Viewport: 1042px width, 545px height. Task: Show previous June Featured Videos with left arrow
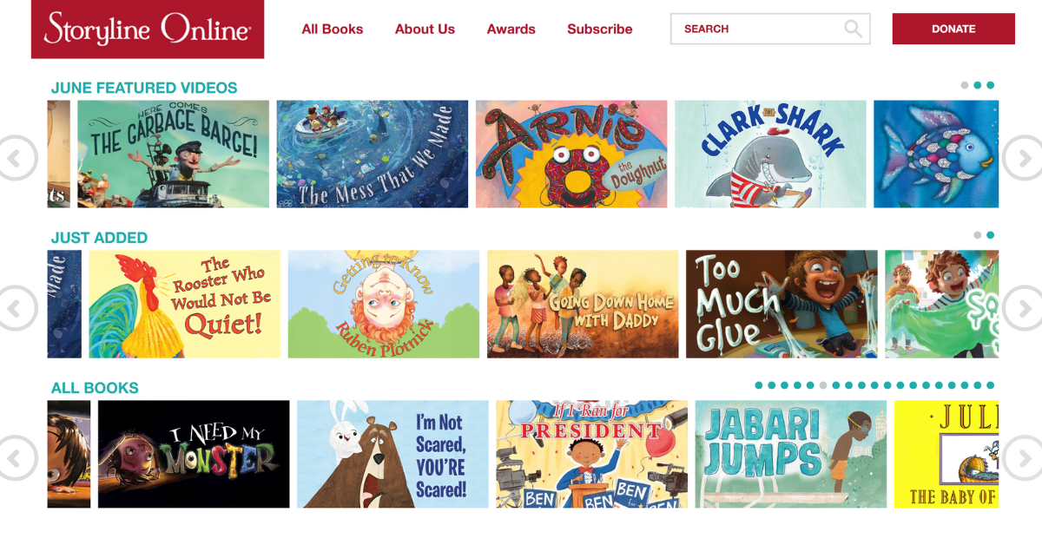coord(16,158)
